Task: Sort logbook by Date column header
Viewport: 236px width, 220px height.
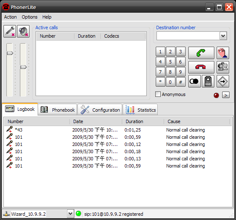Action: (x=96, y=121)
